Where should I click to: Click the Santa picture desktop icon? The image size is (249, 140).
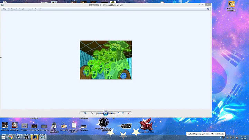[x=15, y=126]
